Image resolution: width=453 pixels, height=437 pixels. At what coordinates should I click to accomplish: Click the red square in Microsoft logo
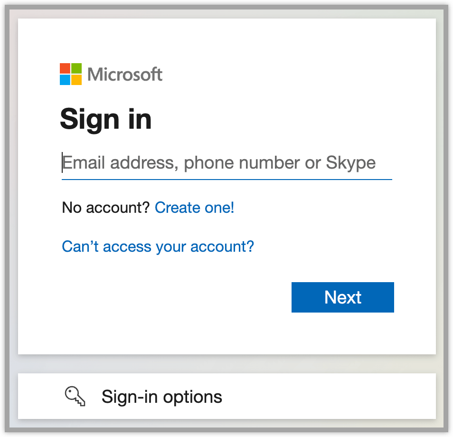coord(65,68)
